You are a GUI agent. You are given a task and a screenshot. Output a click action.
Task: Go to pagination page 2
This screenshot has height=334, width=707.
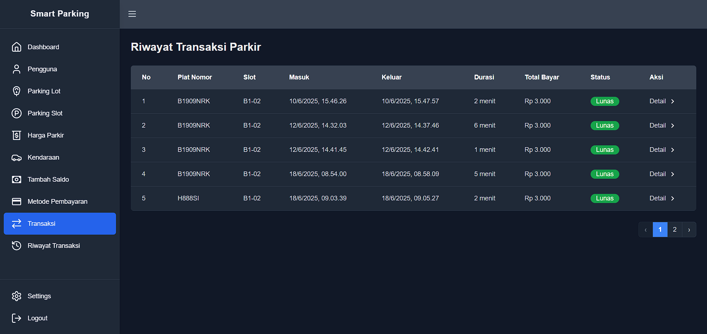(x=675, y=230)
